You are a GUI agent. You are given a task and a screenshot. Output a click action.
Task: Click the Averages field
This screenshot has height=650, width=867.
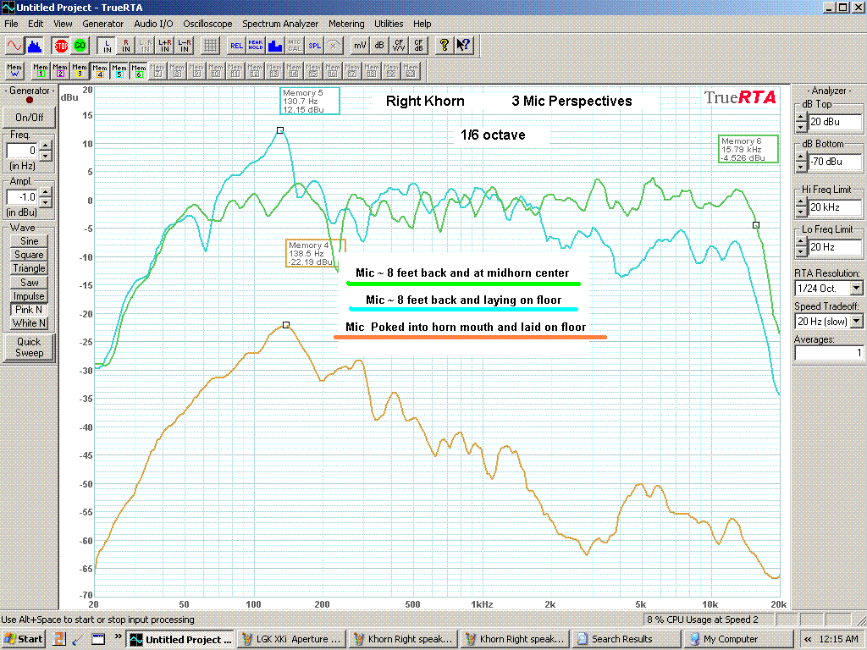pos(828,352)
